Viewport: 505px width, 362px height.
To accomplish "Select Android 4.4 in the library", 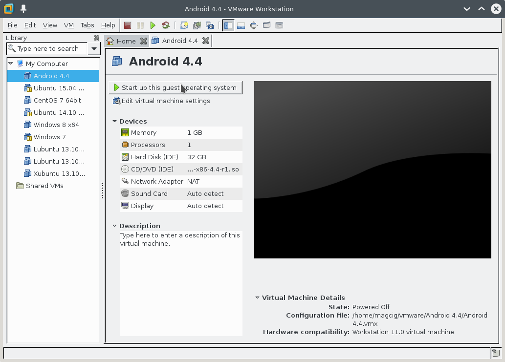I will tap(53, 76).
